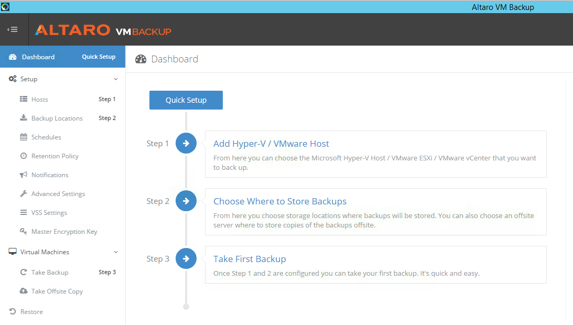The image size is (573, 325).
Task: Click the Dashboard gauge icon in sidebar
Action: coord(13,57)
